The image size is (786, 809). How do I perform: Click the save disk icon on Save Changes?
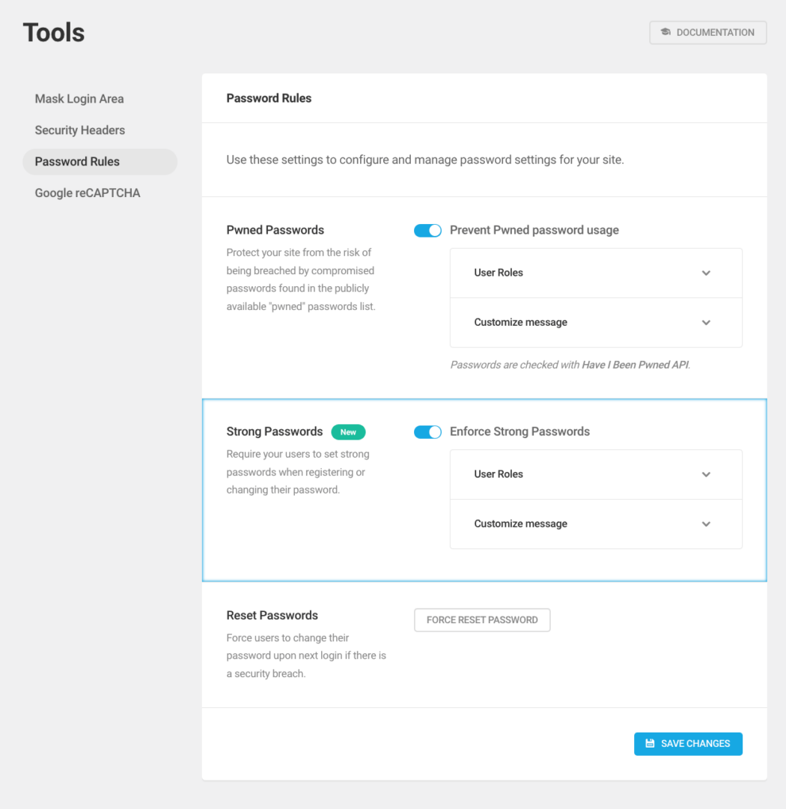650,743
